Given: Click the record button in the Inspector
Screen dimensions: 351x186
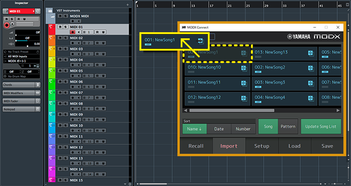Looking at the screenshot, I should tap(7, 25).
